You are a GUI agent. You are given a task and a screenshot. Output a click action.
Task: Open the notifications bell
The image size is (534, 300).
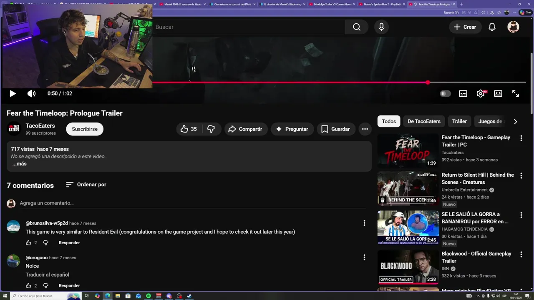coord(492,27)
